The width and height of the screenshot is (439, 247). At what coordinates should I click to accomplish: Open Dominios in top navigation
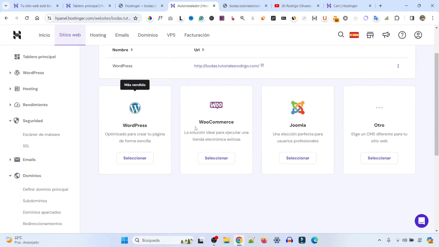(x=148, y=35)
